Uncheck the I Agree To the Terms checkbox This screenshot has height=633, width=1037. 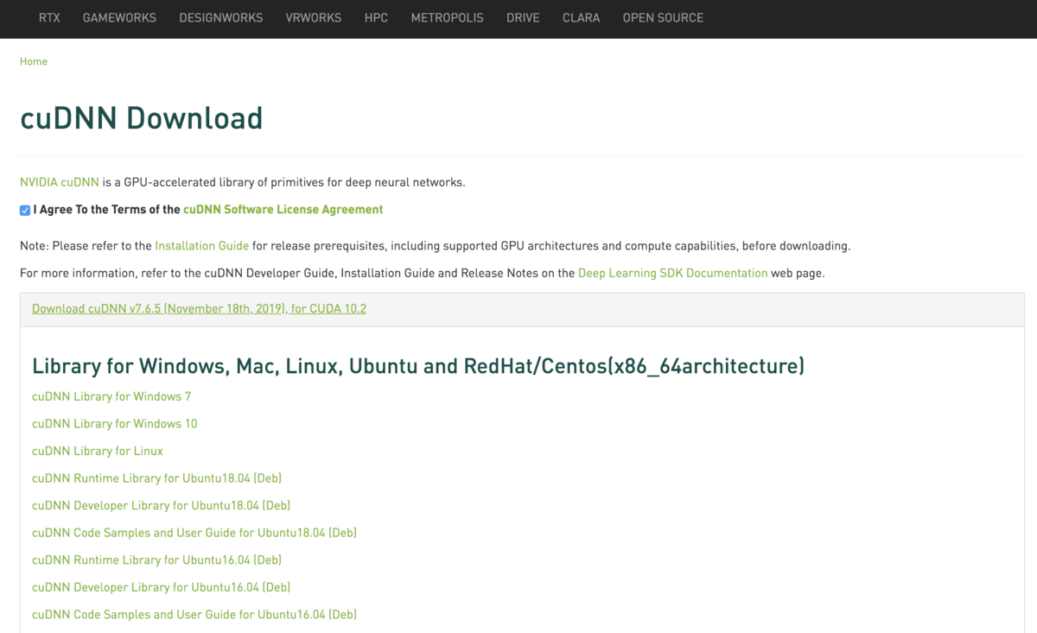click(x=25, y=210)
